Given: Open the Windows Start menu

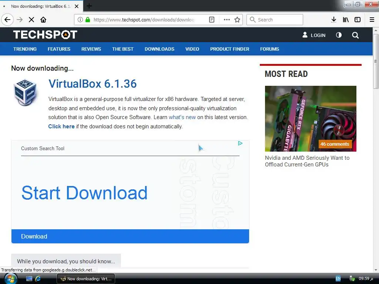Looking at the screenshot, I should tap(11, 279).
